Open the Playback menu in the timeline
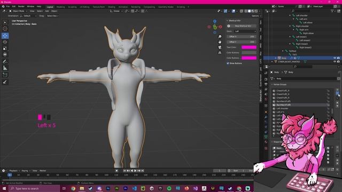Screen dimensions: 342x192 click(x=14, y=171)
